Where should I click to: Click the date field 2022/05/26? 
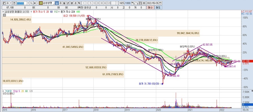pos(152,3)
